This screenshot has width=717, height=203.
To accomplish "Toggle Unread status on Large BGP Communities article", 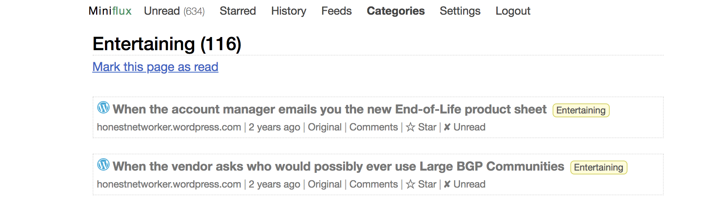I will [465, 184].
